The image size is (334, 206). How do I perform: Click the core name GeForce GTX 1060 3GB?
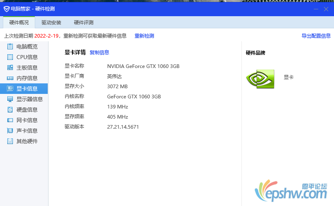(x=134, y=97)
